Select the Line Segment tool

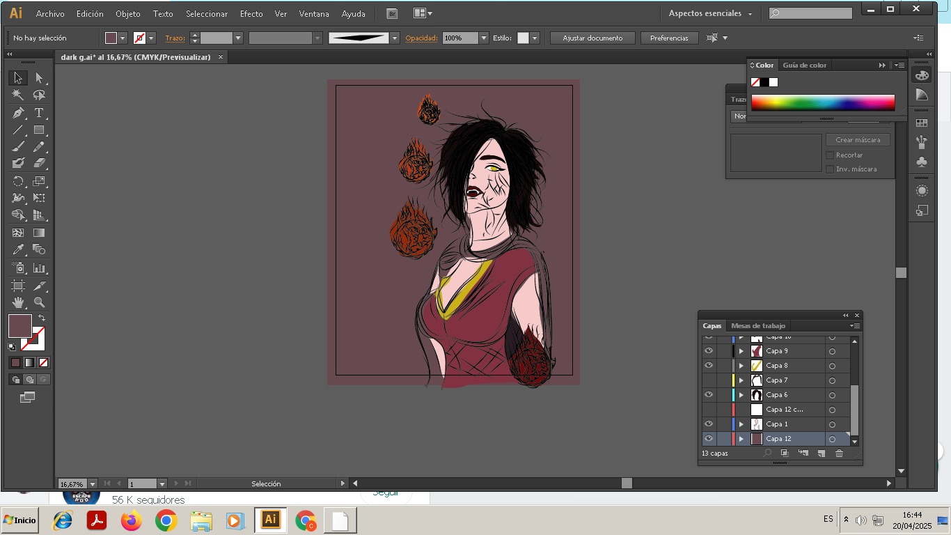point(18,130)
